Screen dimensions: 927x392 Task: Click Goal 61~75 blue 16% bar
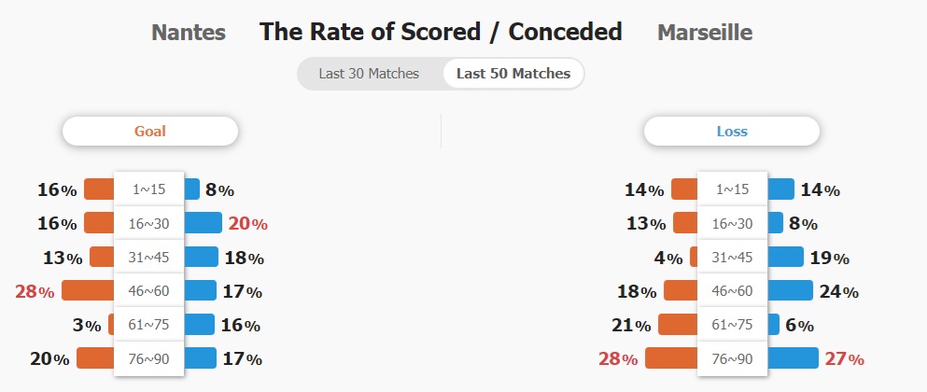(199, 325)
